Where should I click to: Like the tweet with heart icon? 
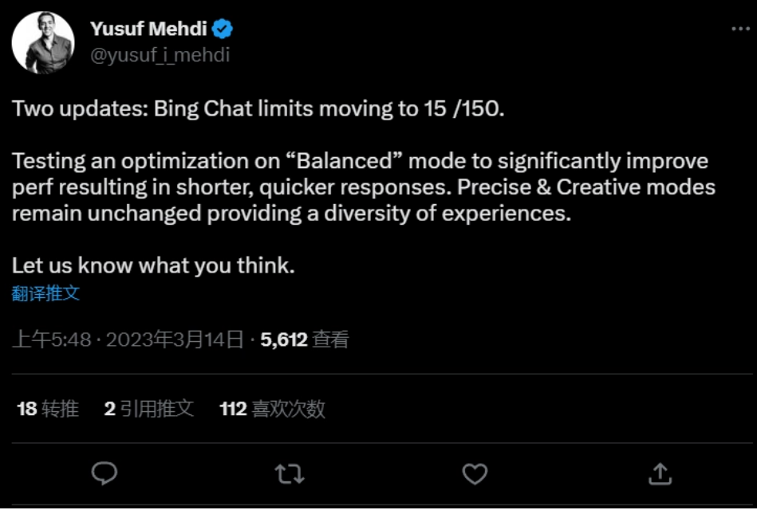pyautogui.click(x=475, y=474)
